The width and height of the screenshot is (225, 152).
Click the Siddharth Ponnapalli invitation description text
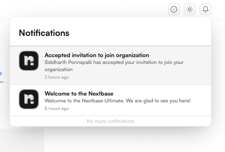(114, 66)
